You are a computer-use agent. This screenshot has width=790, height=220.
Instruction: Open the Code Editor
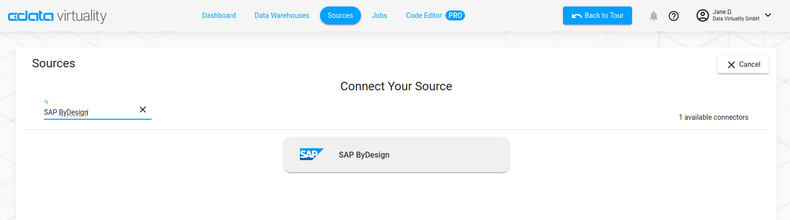point(423,15)
